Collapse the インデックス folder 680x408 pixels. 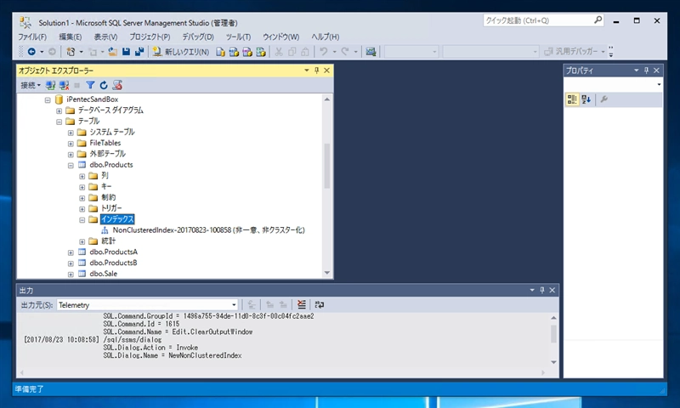click(82, 220)
